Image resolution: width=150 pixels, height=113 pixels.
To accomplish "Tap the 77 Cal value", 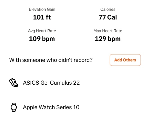I will pyautogui.click(x=108, y=17).
